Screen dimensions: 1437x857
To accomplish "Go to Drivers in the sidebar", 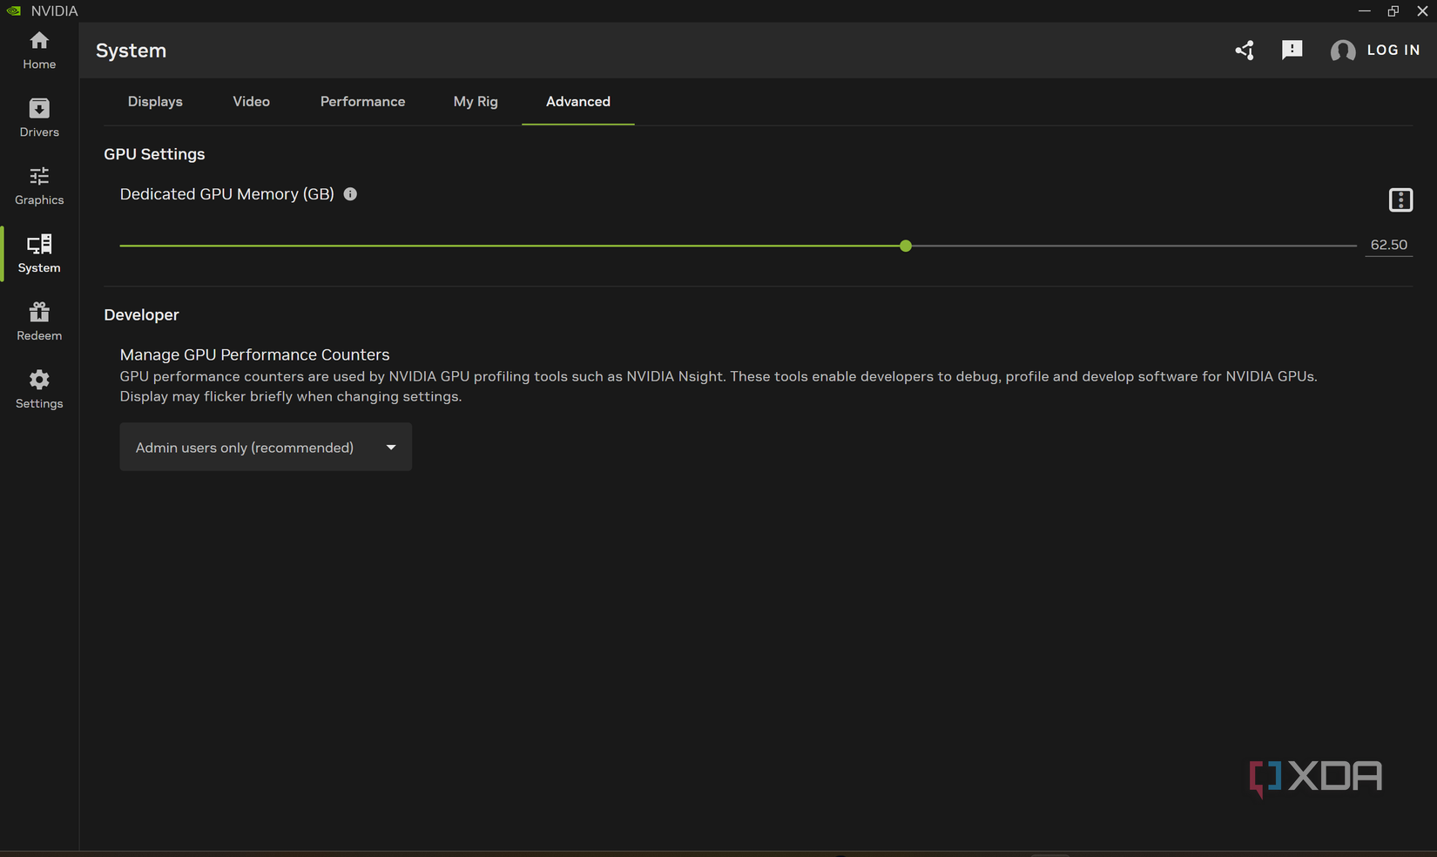I will click(x=39, y=118).
